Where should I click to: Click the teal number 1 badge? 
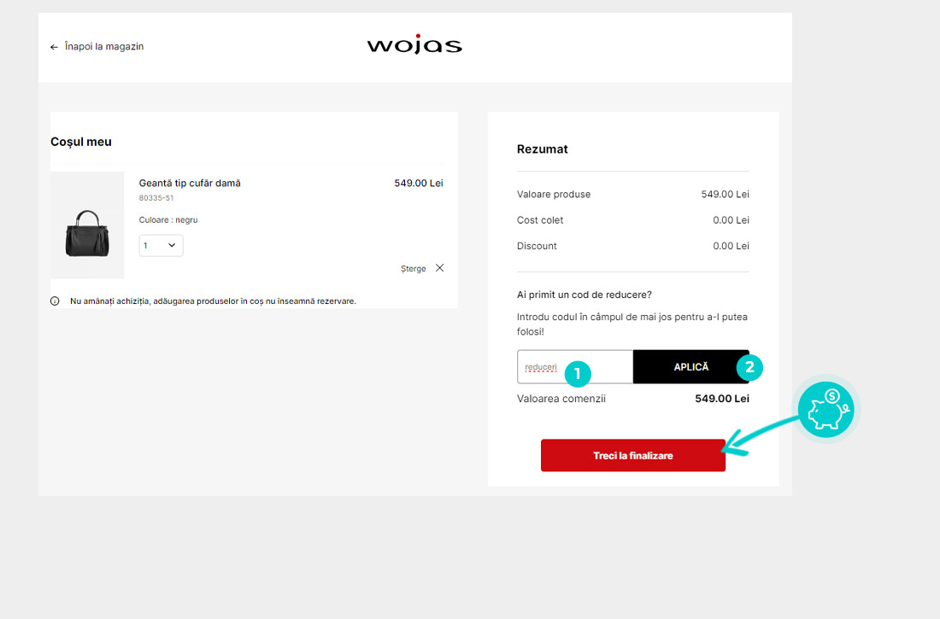tap(578, 373)
